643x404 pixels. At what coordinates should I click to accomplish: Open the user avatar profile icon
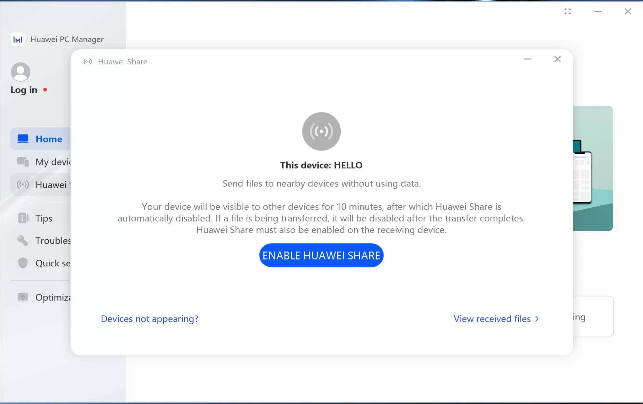point(20,72)
